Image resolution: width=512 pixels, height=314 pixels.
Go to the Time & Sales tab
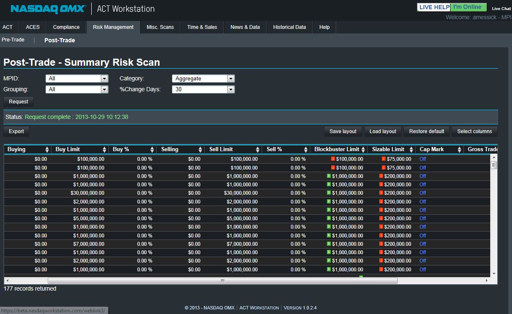pos(202,27)
